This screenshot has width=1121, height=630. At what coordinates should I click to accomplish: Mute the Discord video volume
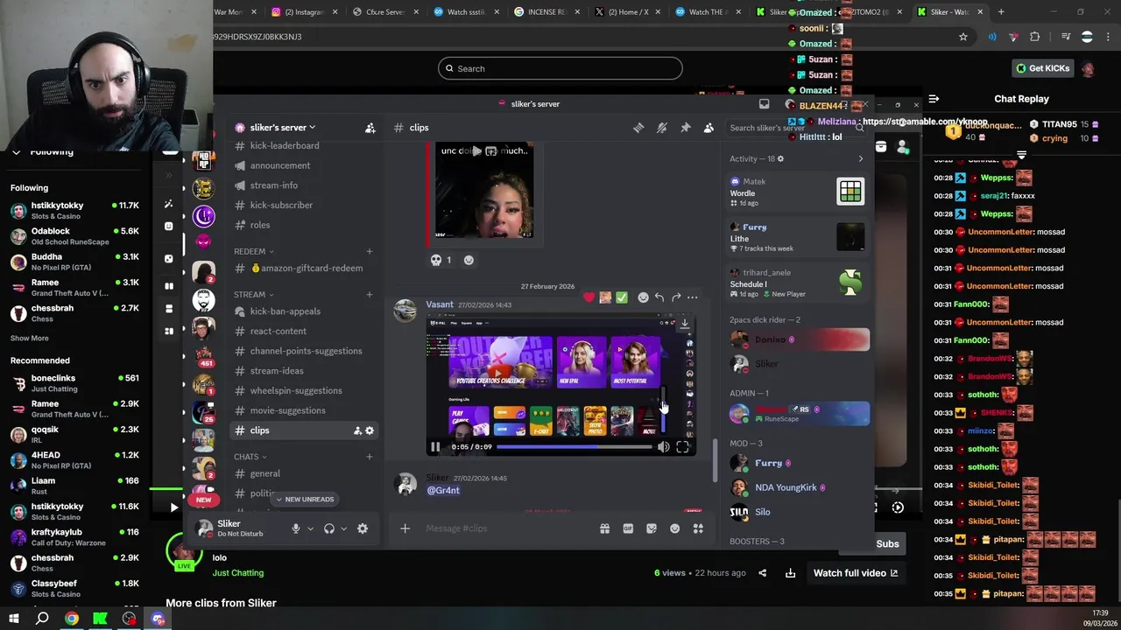tap(663, 447)
